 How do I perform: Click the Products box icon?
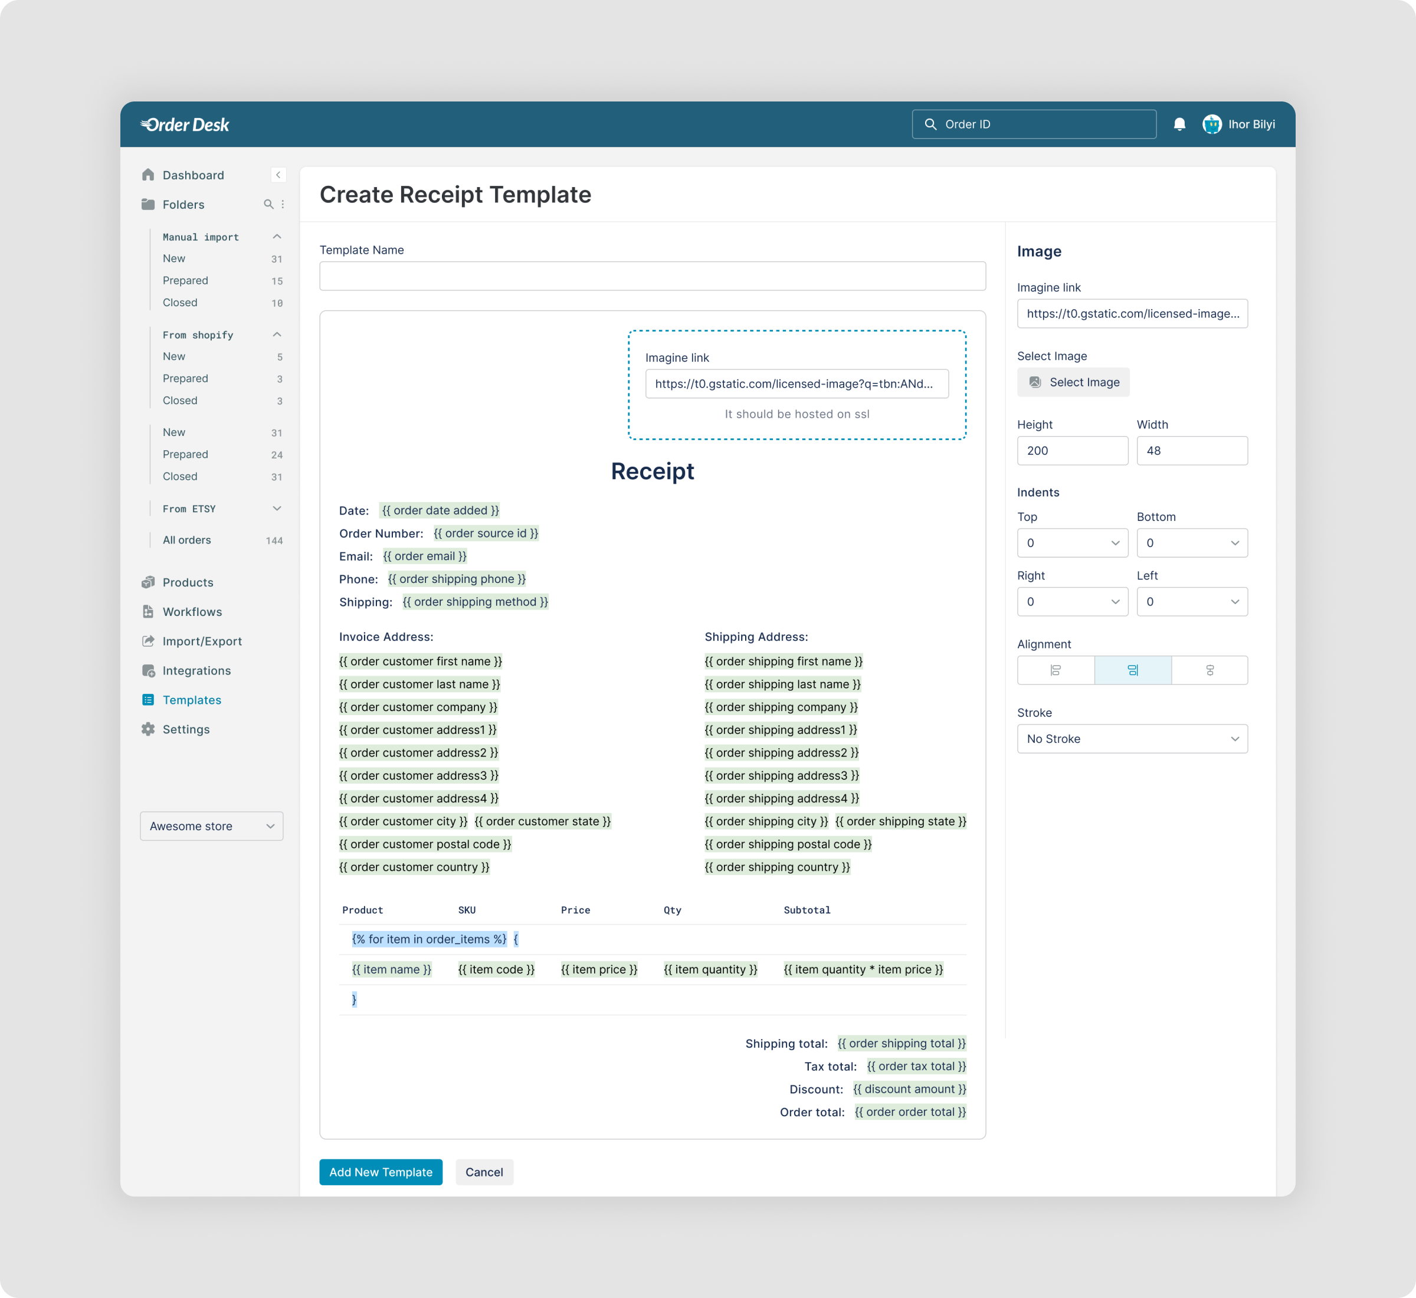pos(148,582)
